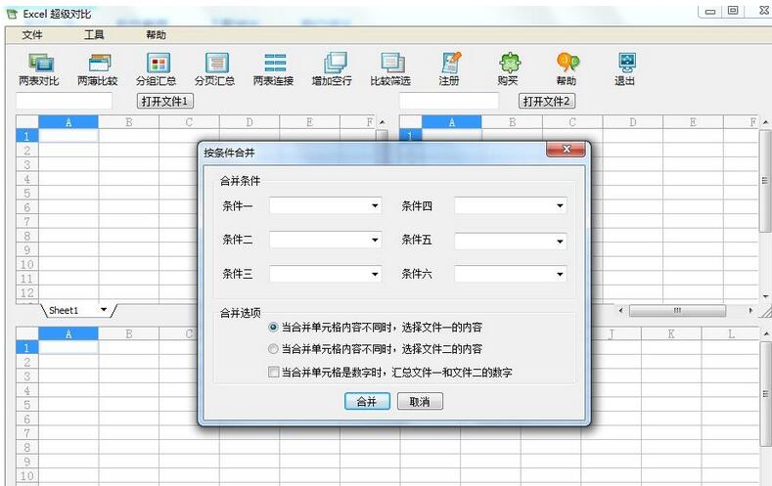
Task: Exit via the 退出 icon
Action: click(x=625, y=69)
